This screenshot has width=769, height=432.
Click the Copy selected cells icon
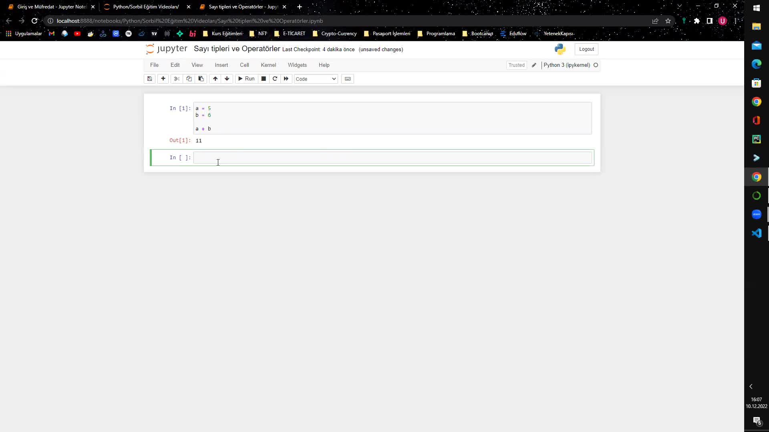tap(189, 78)
